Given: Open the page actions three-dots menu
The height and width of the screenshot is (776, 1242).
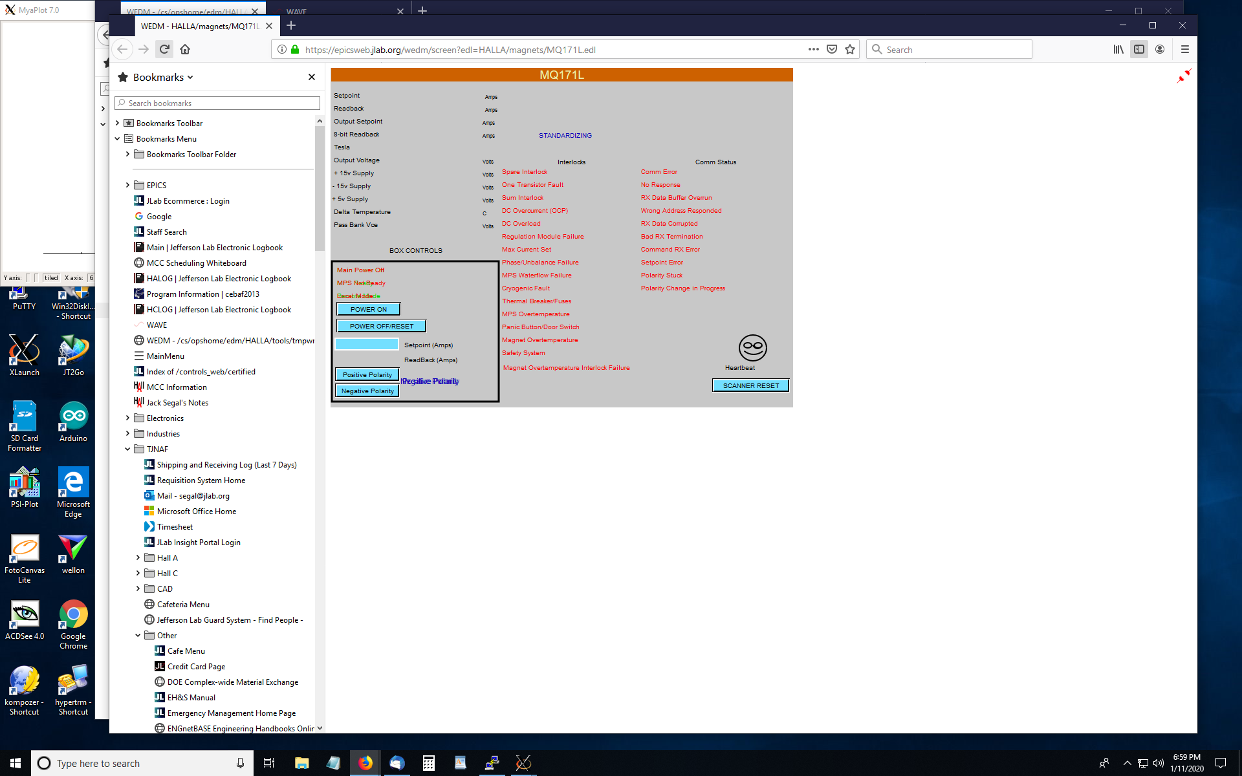Looking at the screenshot, I should (813, 49).
